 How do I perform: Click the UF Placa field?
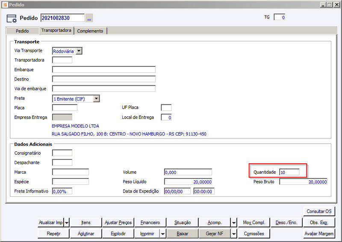tap(166, 108)
